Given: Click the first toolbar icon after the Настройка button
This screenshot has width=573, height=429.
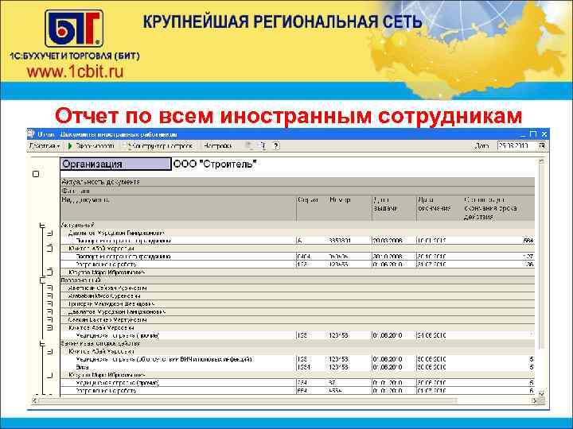Looking at the screenshot, I should (x=249, y=146).
